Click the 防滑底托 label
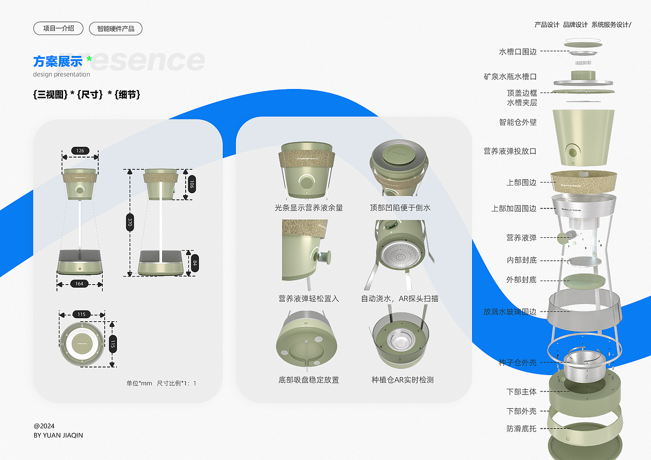The width and height of the screenshot is (651, 460). click(x=522, y=429)
